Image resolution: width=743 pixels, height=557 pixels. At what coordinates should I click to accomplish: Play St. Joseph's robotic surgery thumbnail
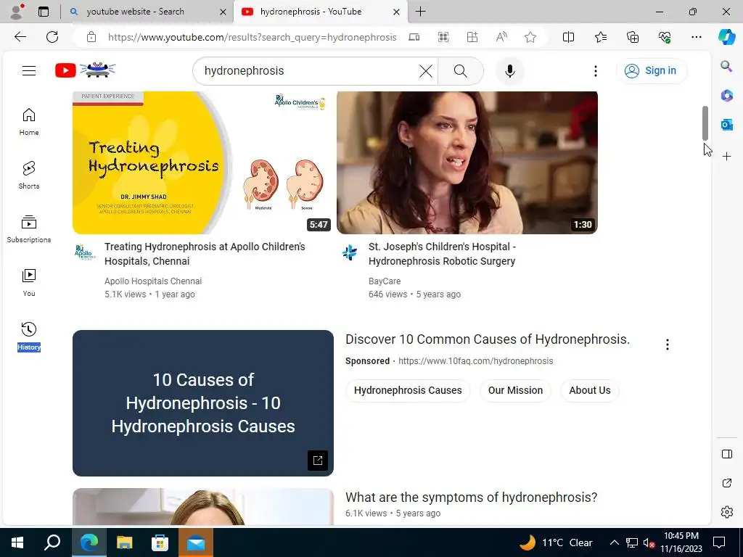click(x=467, y=162)
